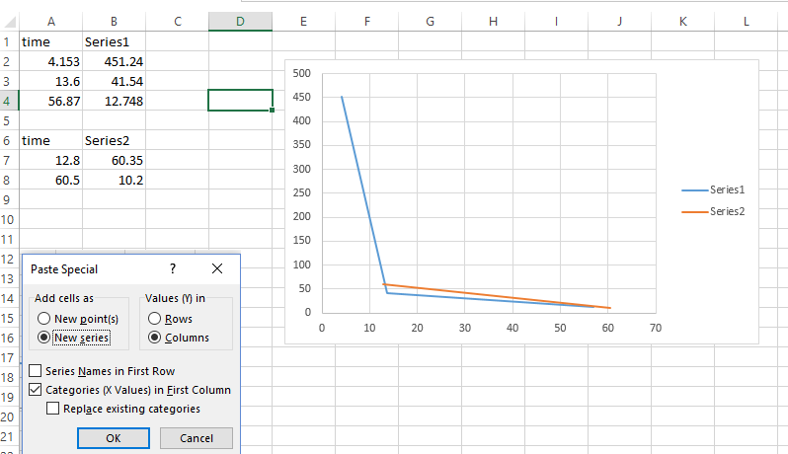The height and width of the screenshot is (454, 788).
Task: Click the blue Series1 line in chart
Action: pyautogui.click(x=363, y=195)
